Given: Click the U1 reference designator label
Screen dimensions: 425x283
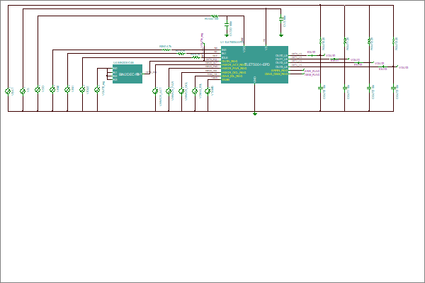Looking at the screenshot, I should point(232,42).
